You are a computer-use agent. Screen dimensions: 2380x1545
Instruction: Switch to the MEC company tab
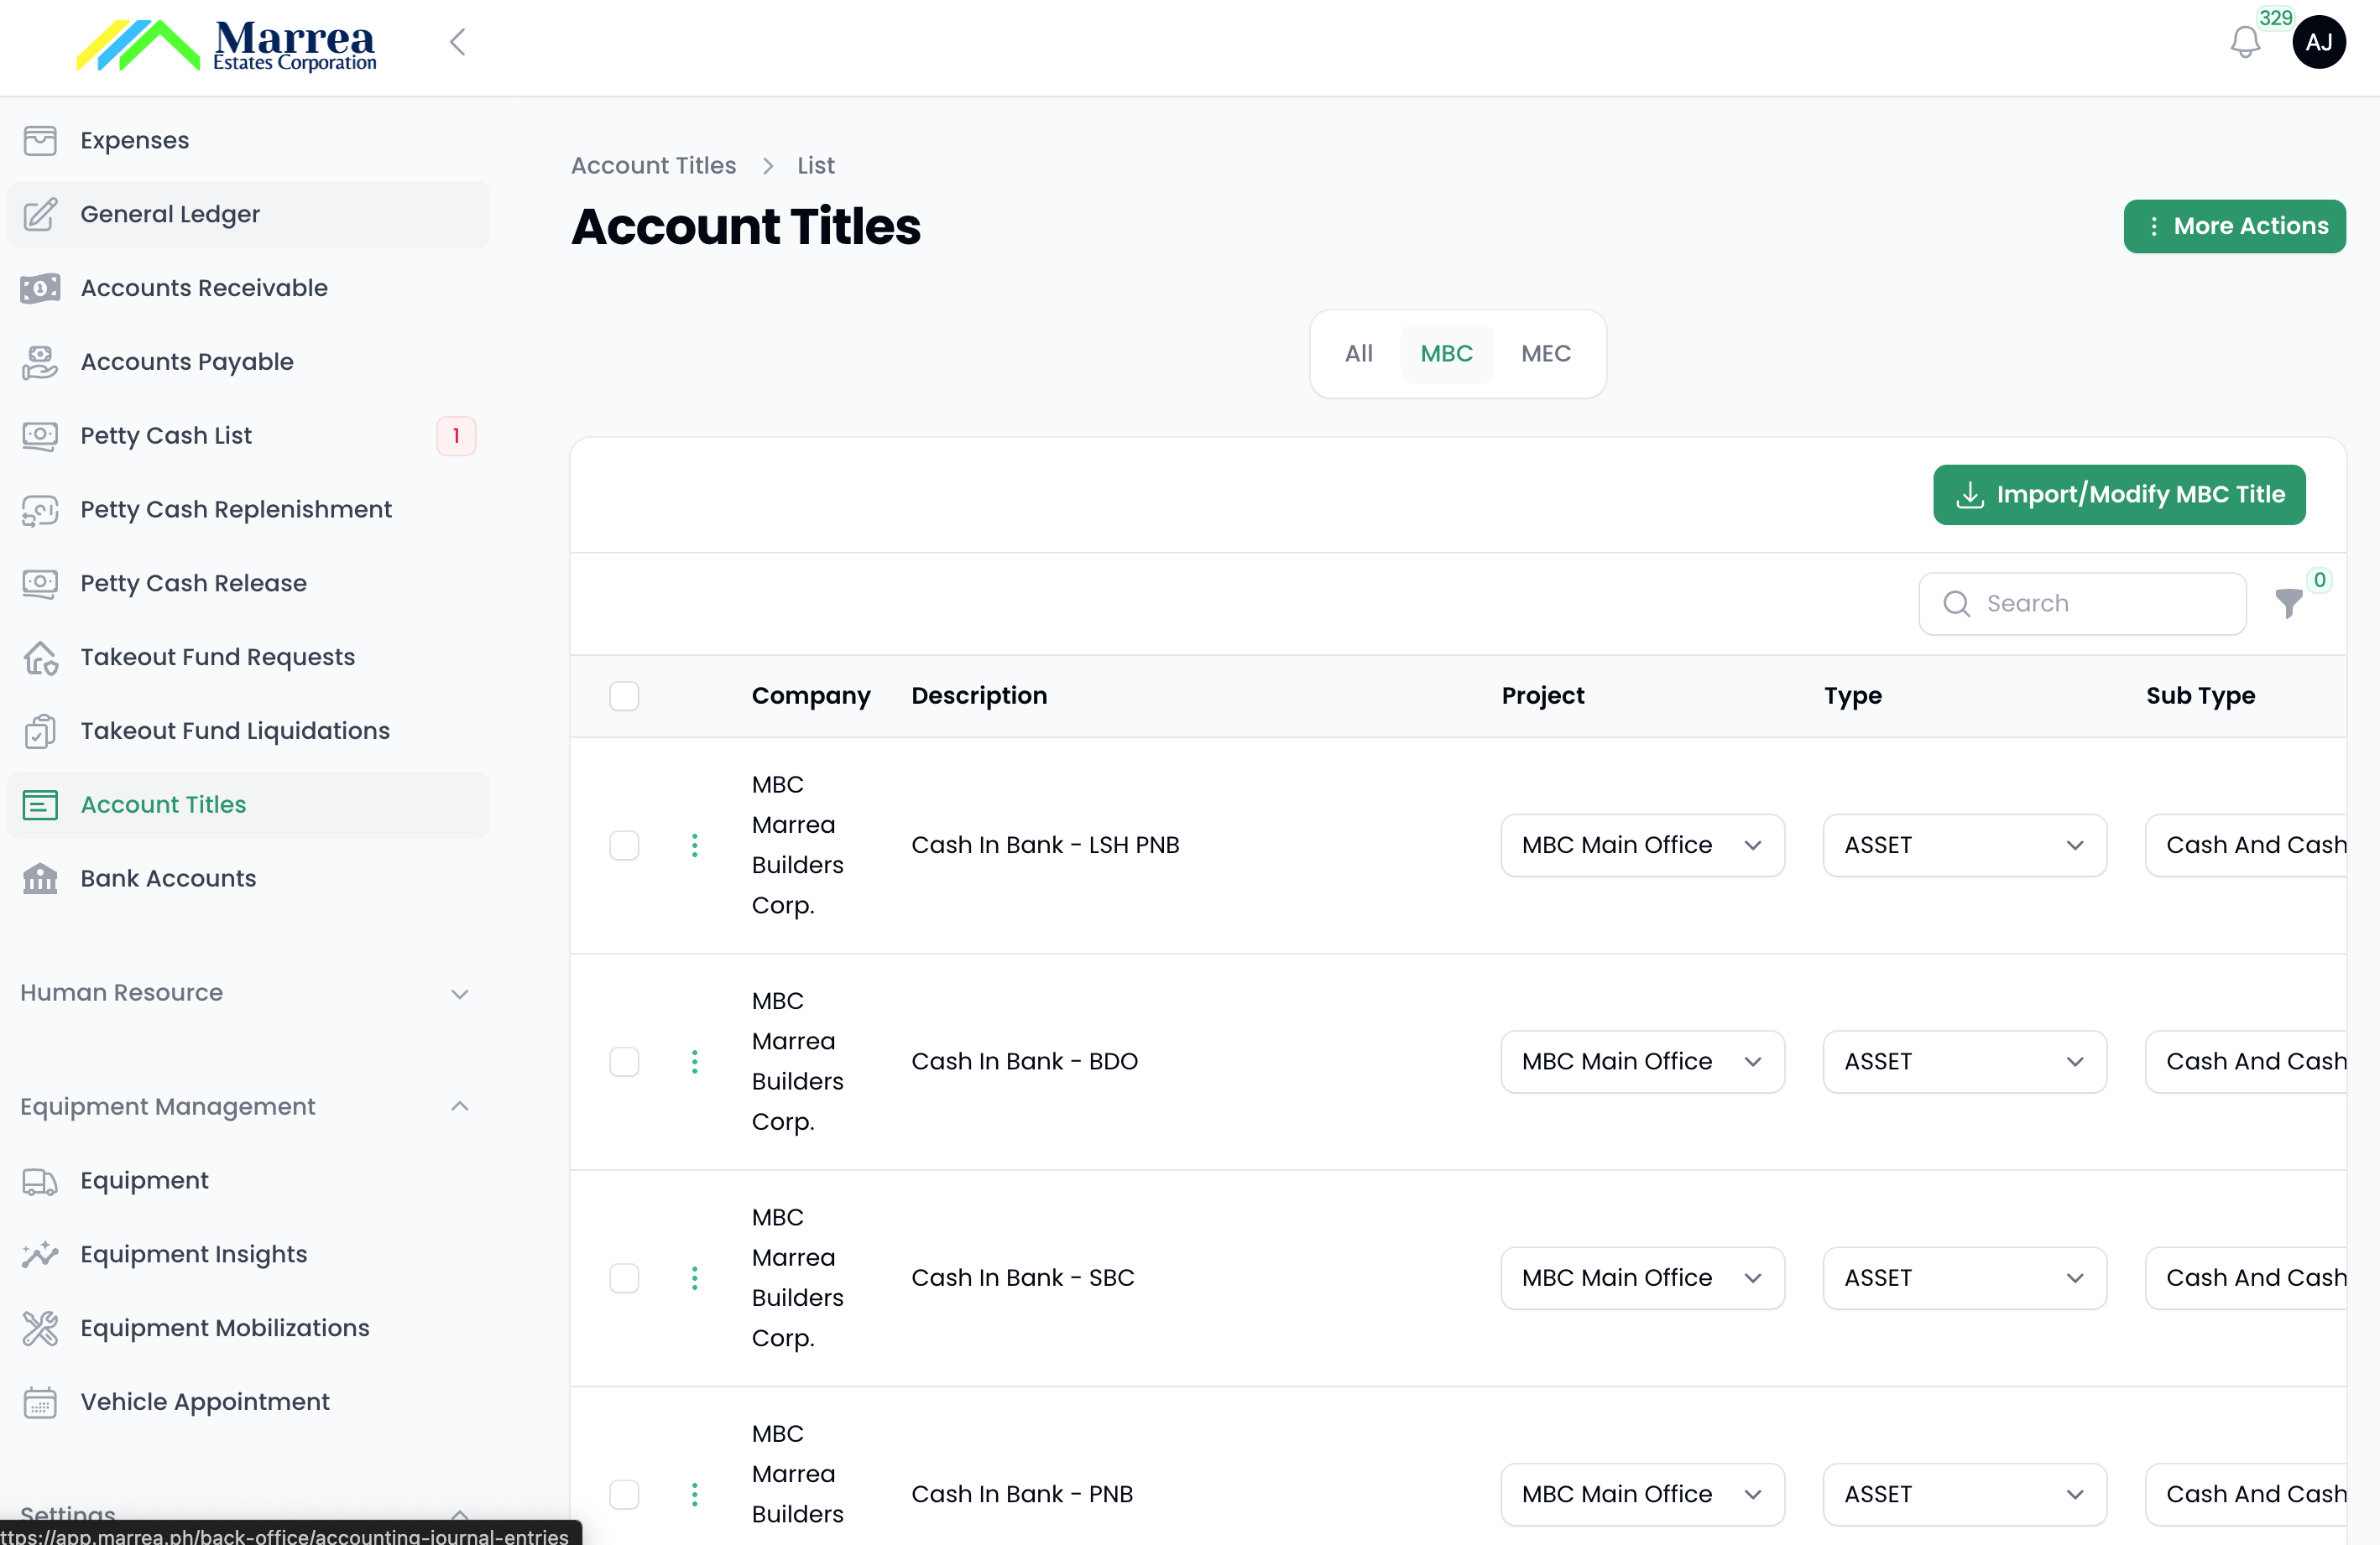click(1545, 353)
